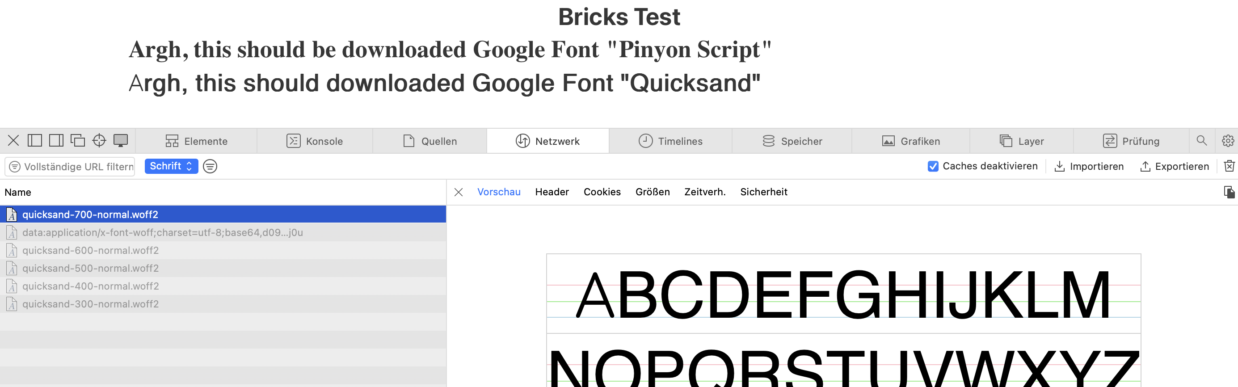Select quicksand-700-normal.woff2 row

223,215
